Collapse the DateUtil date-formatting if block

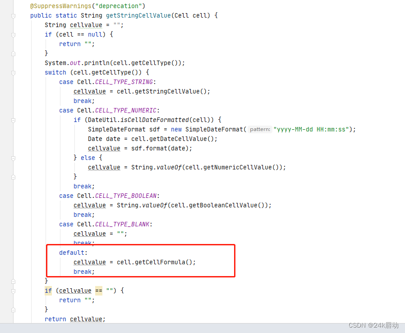[x=14, y=120]
